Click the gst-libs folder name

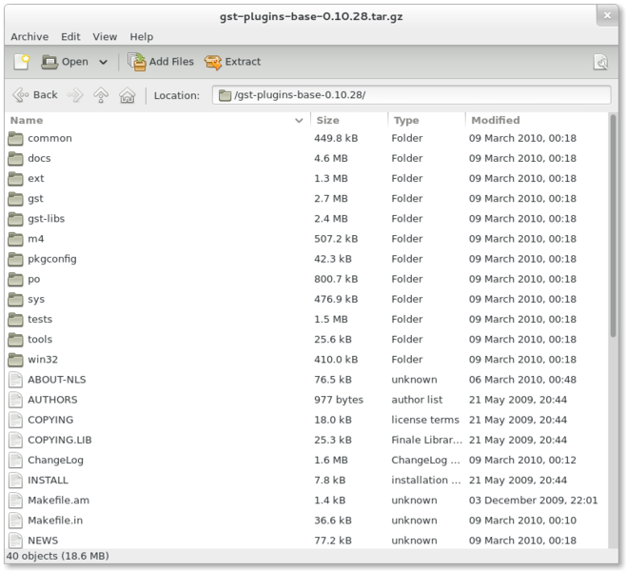tap(46, 219)
